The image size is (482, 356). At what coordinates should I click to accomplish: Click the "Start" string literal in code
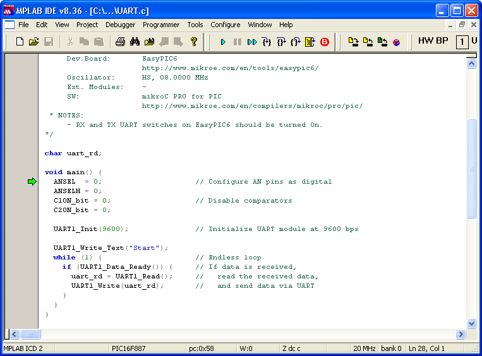tap(144, 248)
